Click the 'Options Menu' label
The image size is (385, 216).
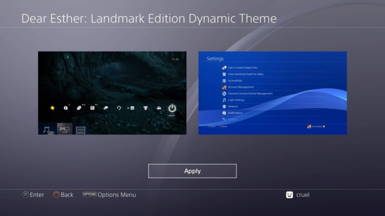(x=117, y=194)
